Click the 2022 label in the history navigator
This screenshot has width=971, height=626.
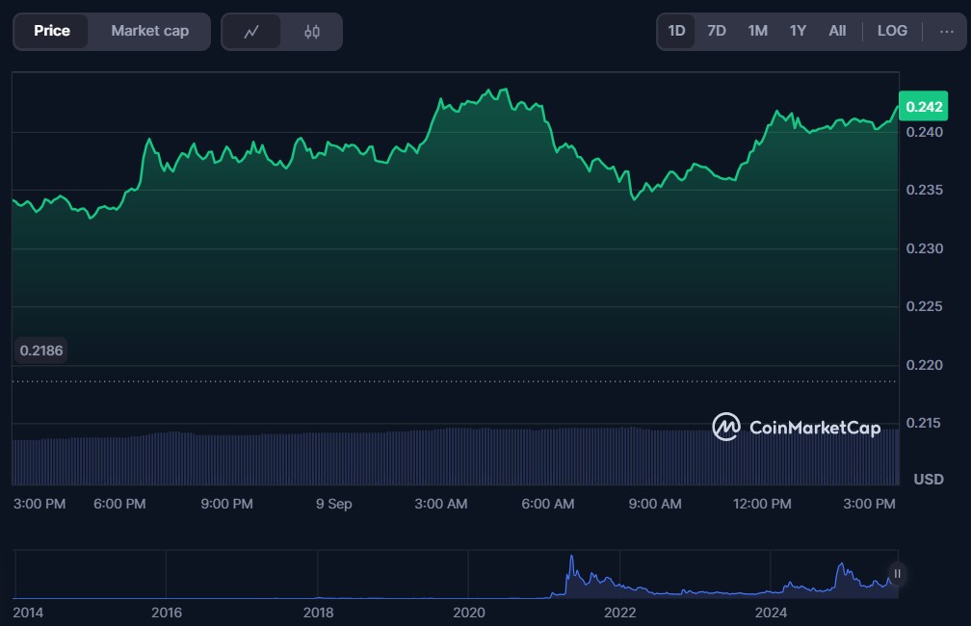tap(619, 613)
